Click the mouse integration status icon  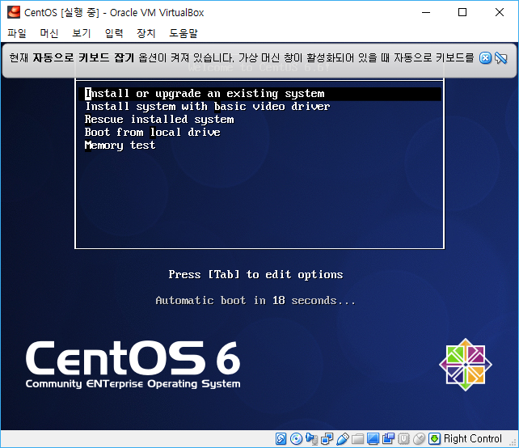pos(419,438)
